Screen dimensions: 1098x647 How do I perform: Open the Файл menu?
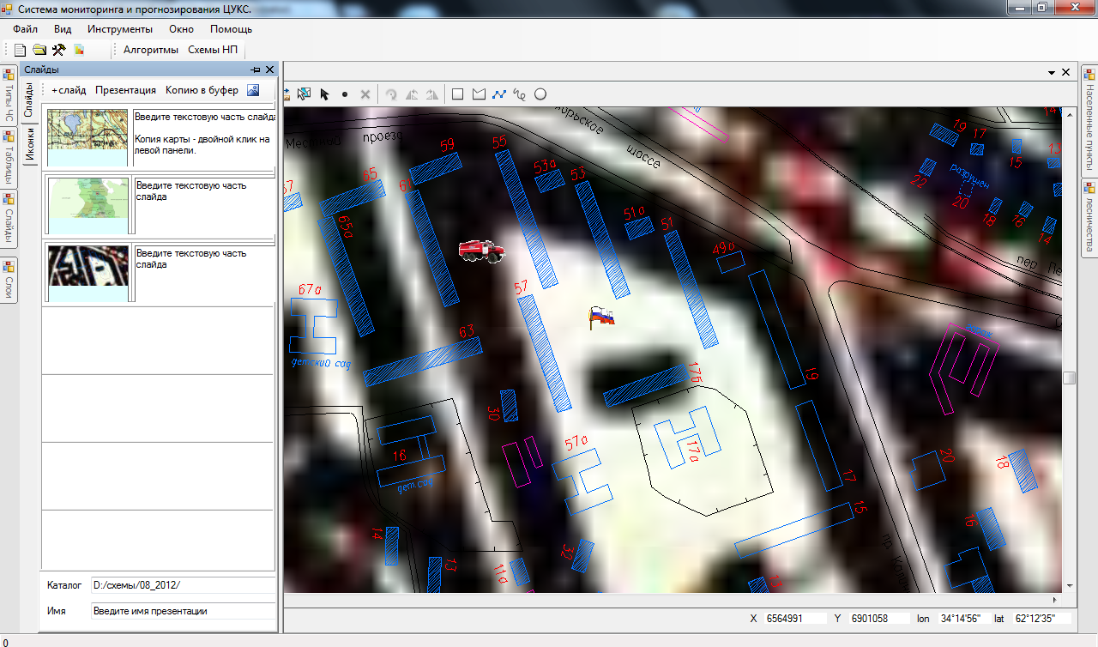point(26,28)
